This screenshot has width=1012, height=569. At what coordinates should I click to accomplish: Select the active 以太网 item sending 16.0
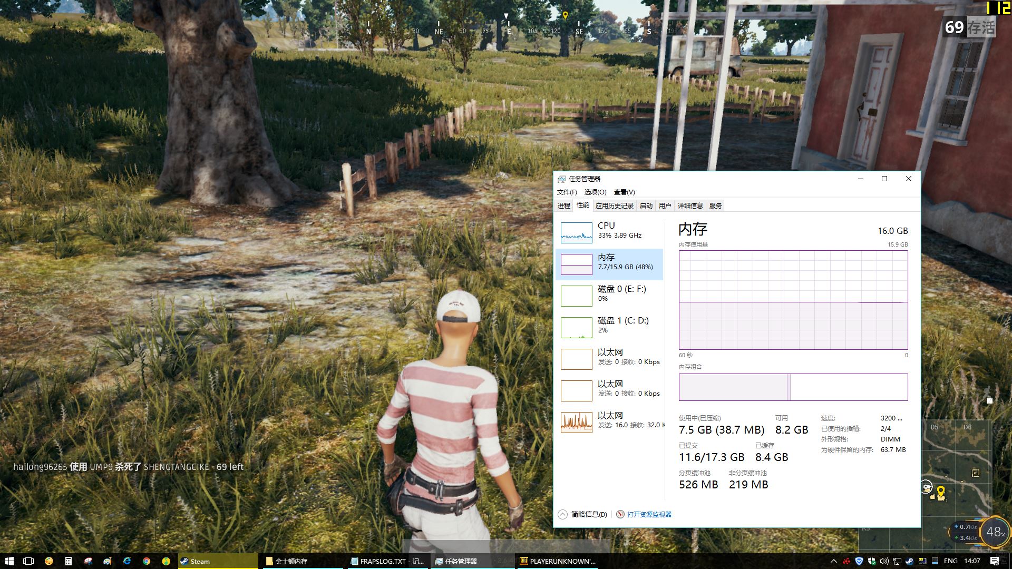pos(610,422)
